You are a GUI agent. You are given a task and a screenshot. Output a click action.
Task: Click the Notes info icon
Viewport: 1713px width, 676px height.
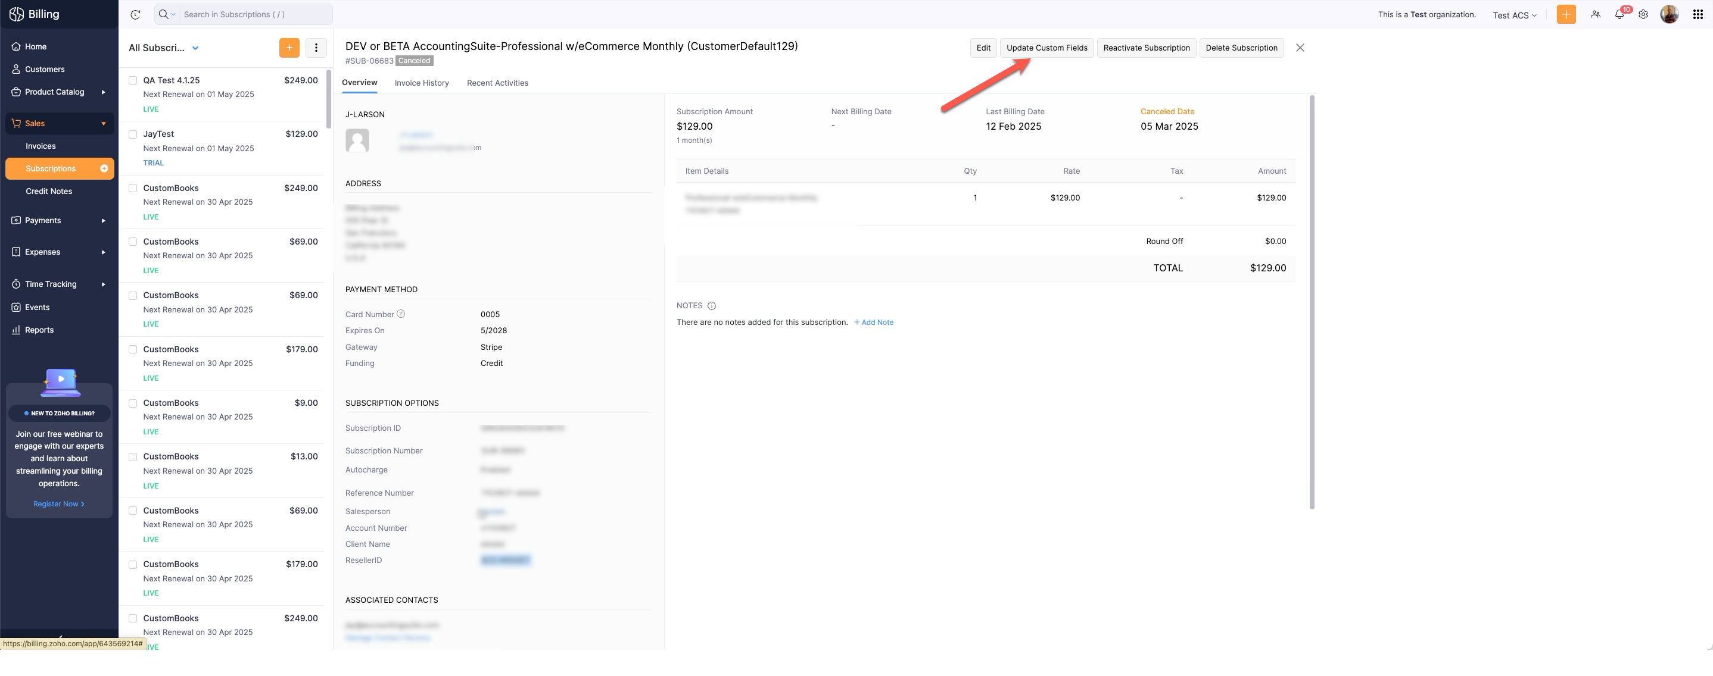pyautogui.click(x=712, y=306)
